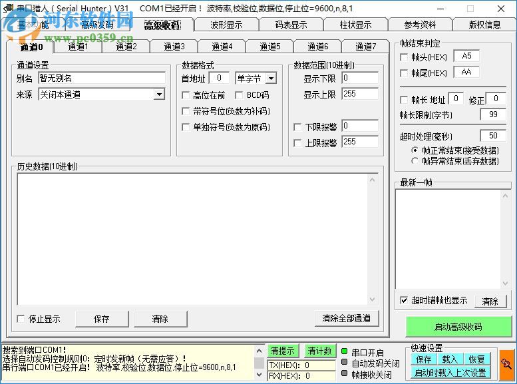Click the 帧头 HEX value field A5
Viewport: 517px width, 384px height.
[466, 56]
